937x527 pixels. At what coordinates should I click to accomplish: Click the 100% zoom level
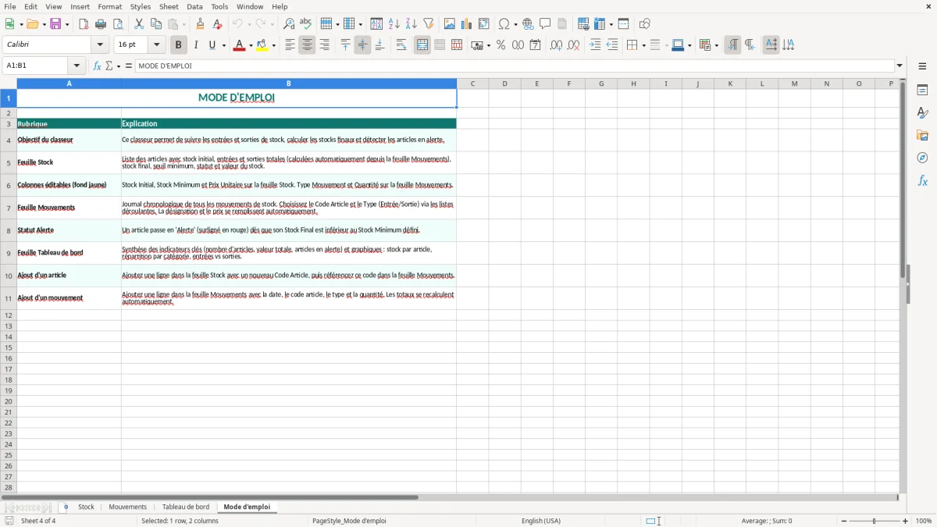coord(924,521)
